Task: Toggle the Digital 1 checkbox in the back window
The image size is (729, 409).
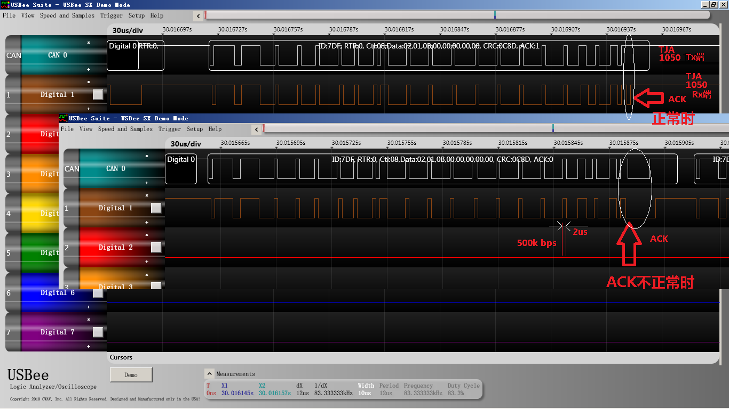Action: pyautogui.click(x=98, y=95)
